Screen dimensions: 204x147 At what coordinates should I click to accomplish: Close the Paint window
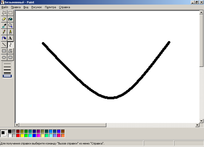point(201,2)
